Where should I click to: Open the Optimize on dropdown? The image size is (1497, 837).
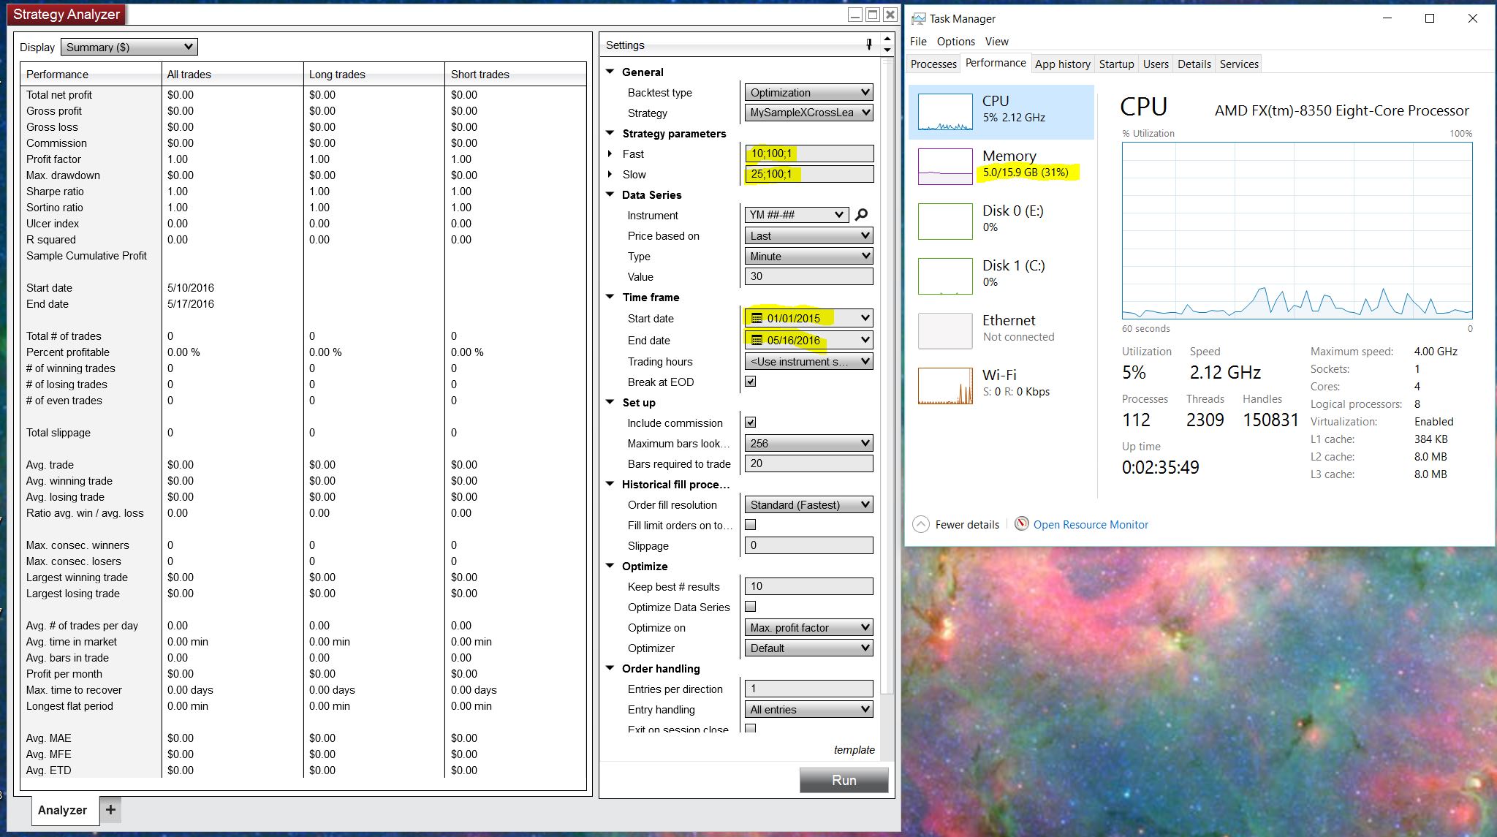click(x=808, y=628)
